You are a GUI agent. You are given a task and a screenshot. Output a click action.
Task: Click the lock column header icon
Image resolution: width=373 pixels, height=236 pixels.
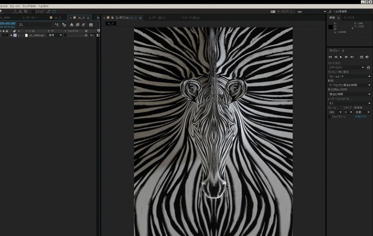[7, 31]
